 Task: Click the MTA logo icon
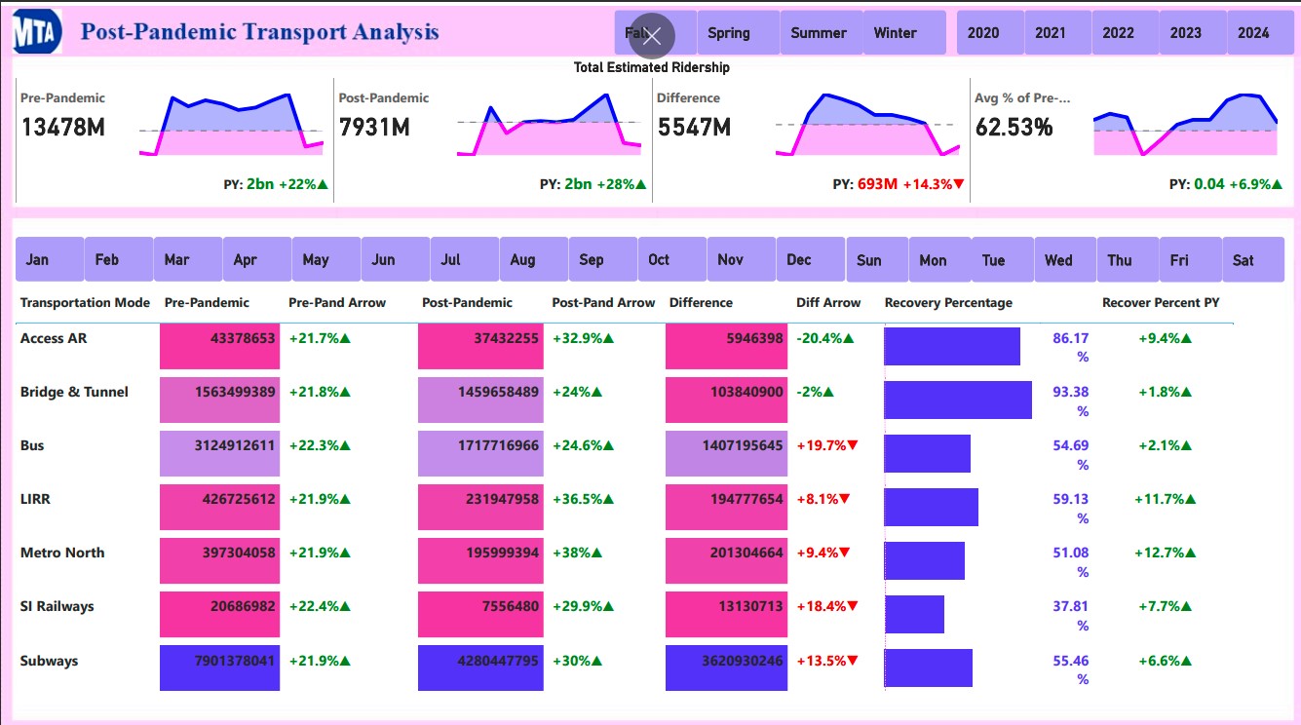point(38,32)
